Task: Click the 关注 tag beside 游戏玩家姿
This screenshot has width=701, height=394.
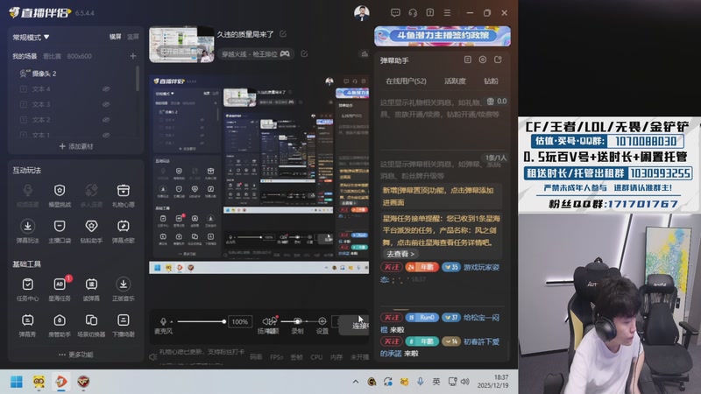Action: pyautogui.click(x=391, y=267)
